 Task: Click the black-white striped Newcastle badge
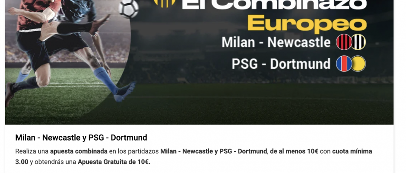tap(358, 42)
